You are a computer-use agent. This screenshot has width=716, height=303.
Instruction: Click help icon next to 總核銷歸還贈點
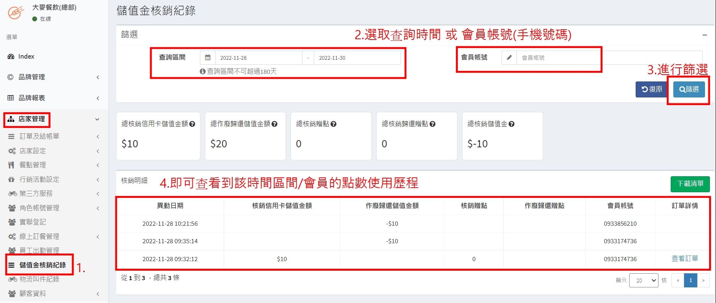(433, 124)
